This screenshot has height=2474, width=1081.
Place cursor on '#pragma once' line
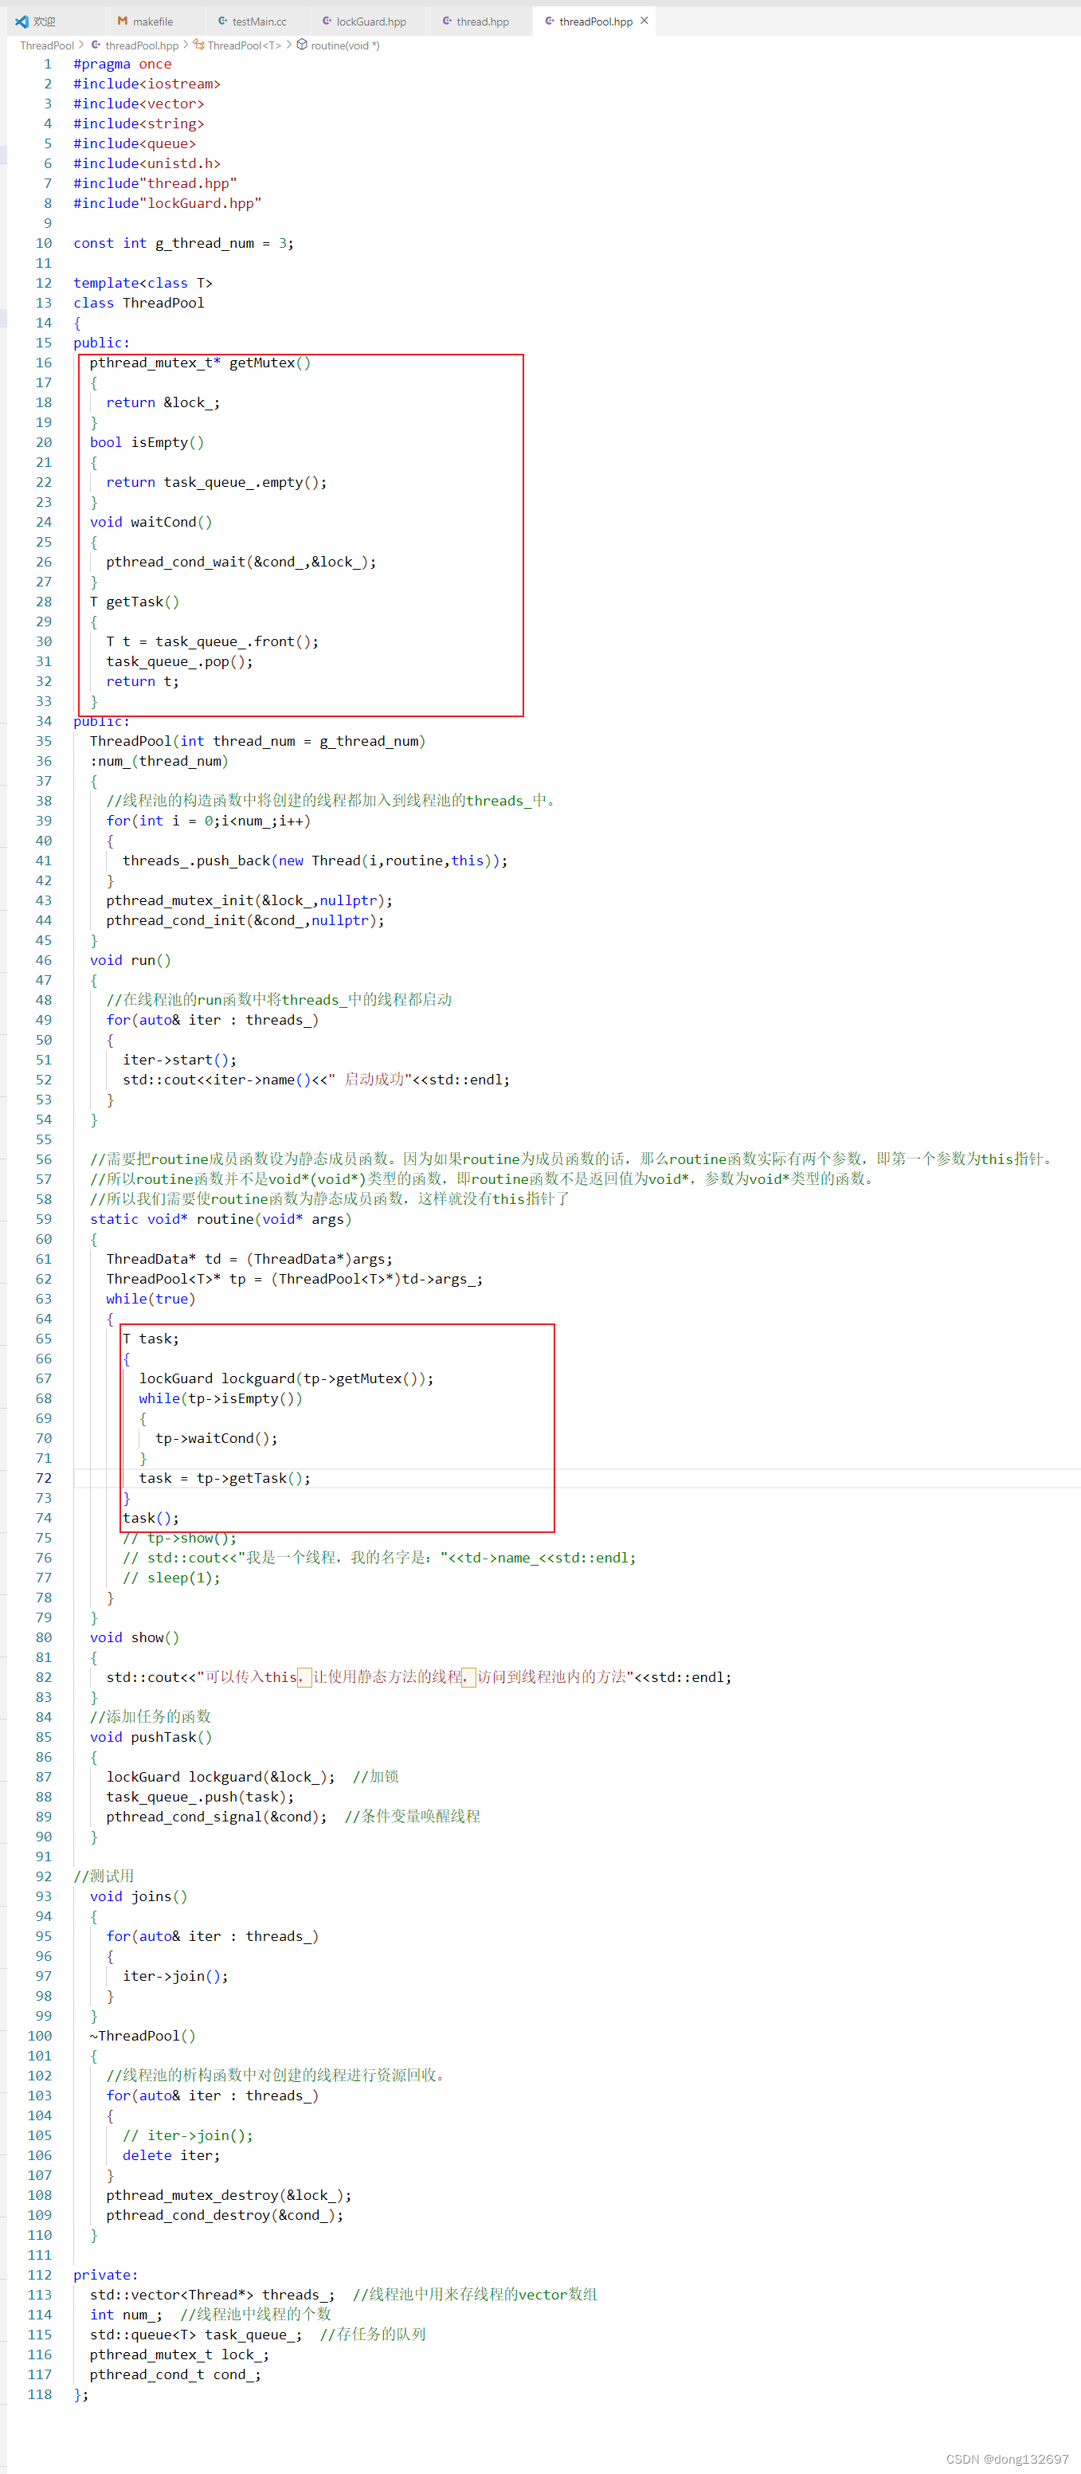click(123, 65)
